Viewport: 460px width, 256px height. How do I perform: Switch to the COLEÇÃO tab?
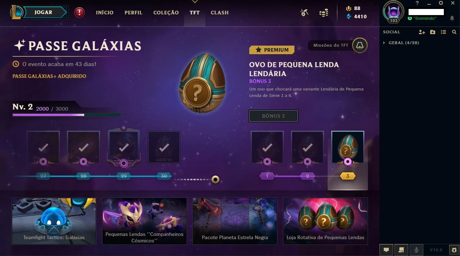166,13
